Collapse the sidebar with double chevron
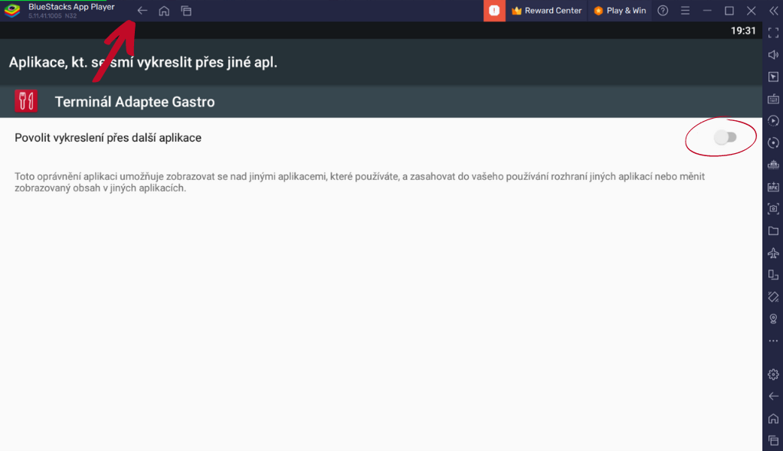Viewport: 783px width, 451px height. point(774,11)
